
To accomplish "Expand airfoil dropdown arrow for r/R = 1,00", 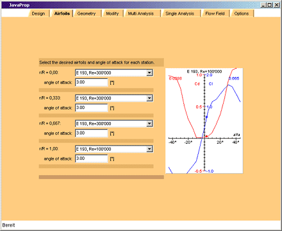I will point(149,149).
